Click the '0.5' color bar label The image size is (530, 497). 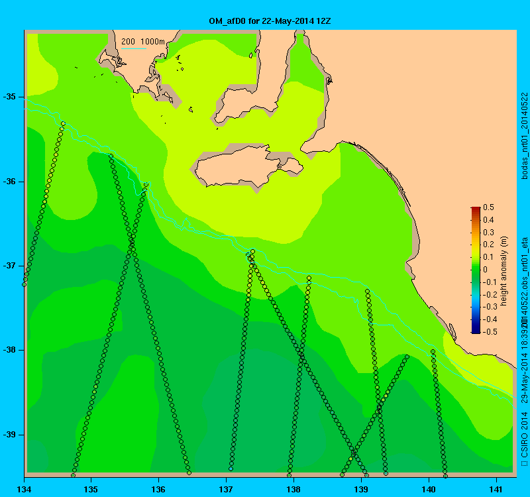click(488, 207)
